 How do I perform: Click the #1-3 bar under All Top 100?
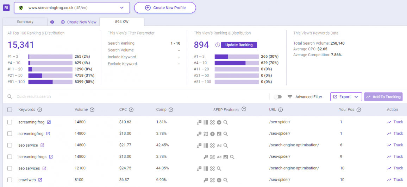coord(50,57)
